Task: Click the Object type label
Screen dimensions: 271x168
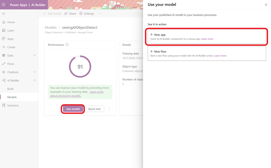Action: 130,66
